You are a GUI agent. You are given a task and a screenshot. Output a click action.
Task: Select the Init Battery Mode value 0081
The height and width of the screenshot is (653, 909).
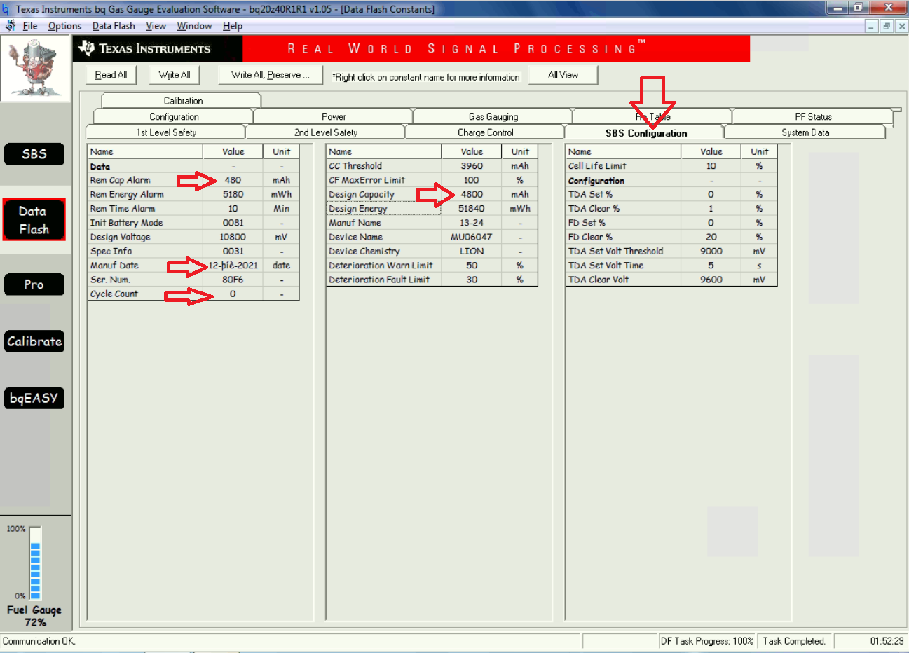coord(233,223)
